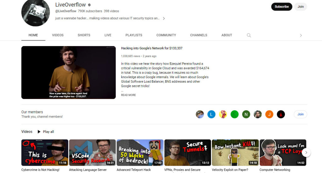Click the '@LiveOverflow' channel handle
Image resolution: width=322 pixels, height=173 pixels.
[x=66, y=11]
